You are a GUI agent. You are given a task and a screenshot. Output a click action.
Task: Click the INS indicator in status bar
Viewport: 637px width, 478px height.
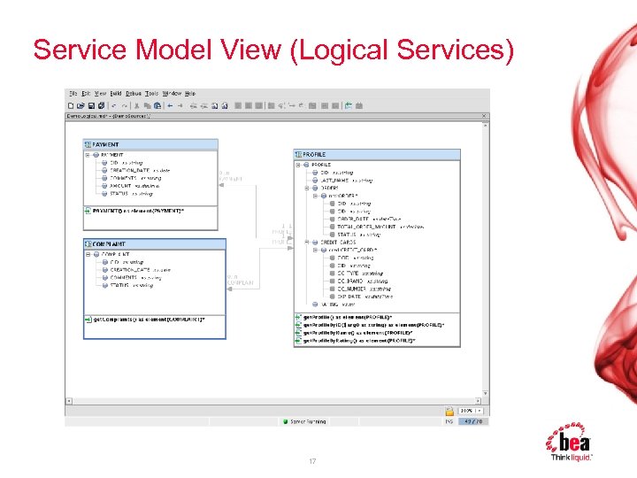(x=449, y=421)
